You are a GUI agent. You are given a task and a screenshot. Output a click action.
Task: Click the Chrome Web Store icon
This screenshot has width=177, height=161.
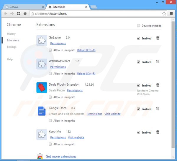click(x=40, y=156)
